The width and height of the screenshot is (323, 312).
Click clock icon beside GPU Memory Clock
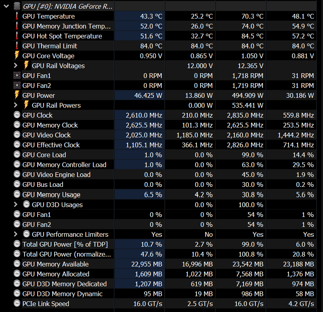[x=17, y=125]
